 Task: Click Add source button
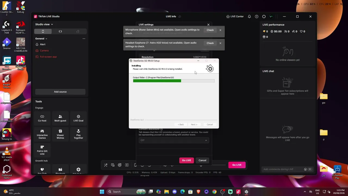(60, 92)
